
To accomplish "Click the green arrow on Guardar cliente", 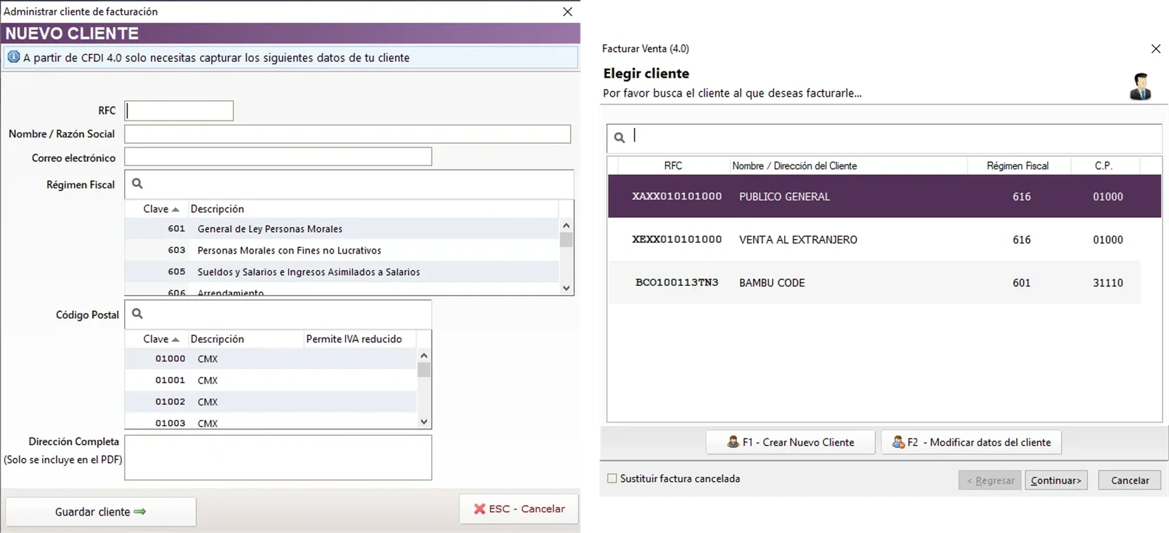I will tap(140, 512).
